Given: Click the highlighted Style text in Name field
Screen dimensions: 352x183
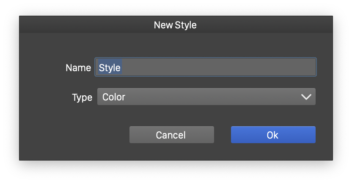Looking at the screenshot, I should [x=110, y=67].
